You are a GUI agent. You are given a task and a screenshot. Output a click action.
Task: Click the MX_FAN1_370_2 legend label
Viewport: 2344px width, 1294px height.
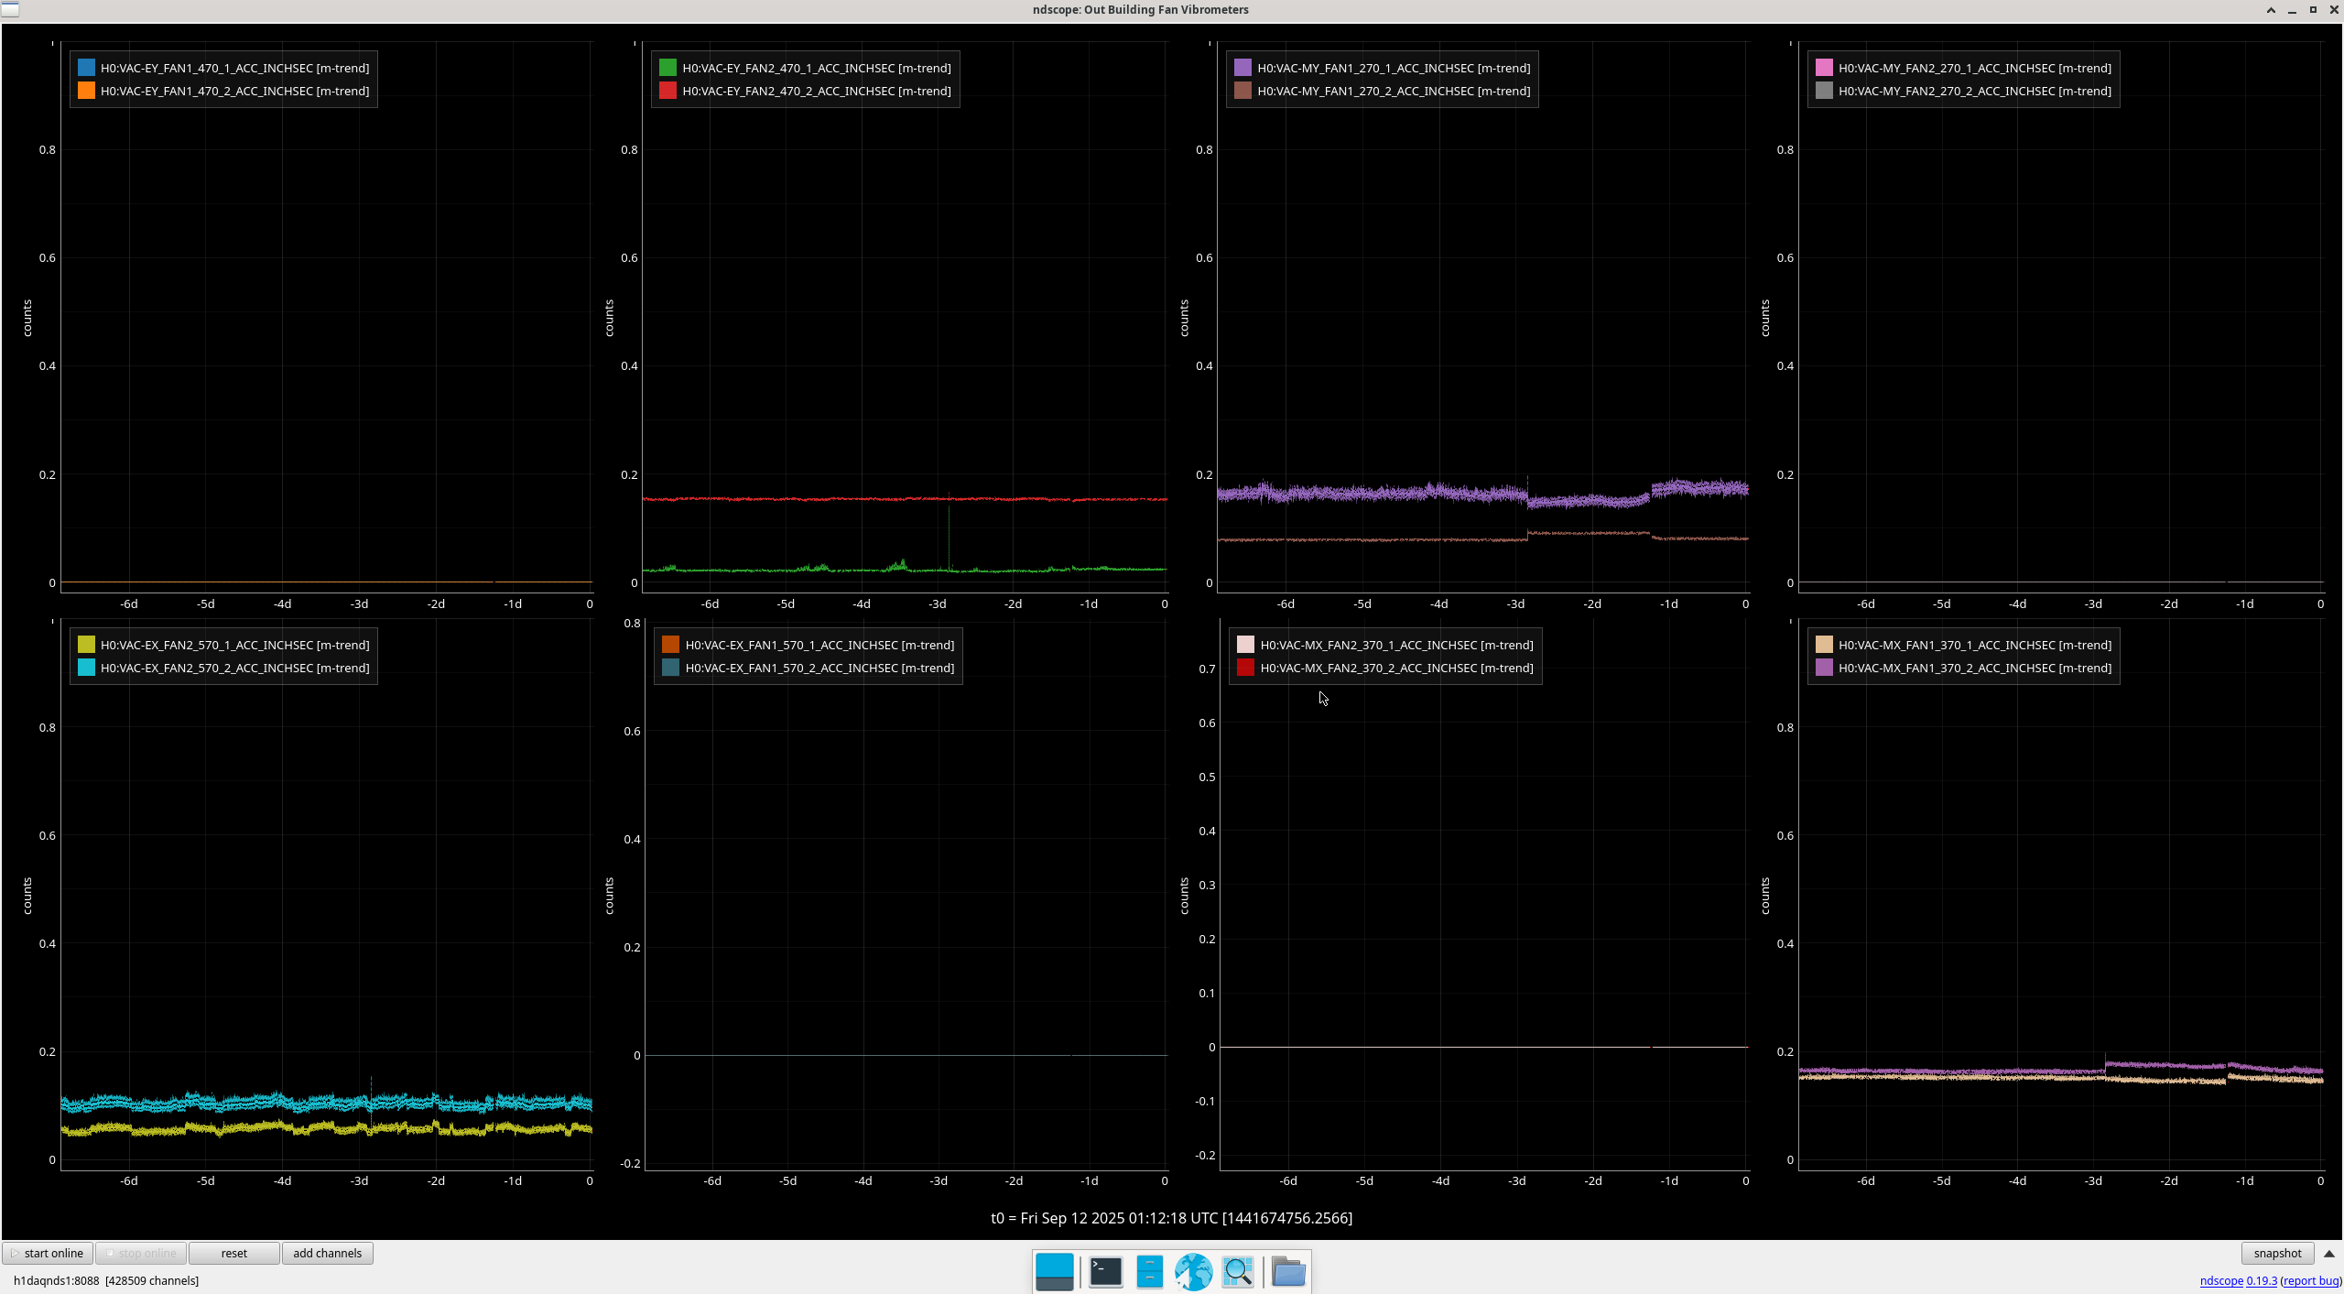1974,668
